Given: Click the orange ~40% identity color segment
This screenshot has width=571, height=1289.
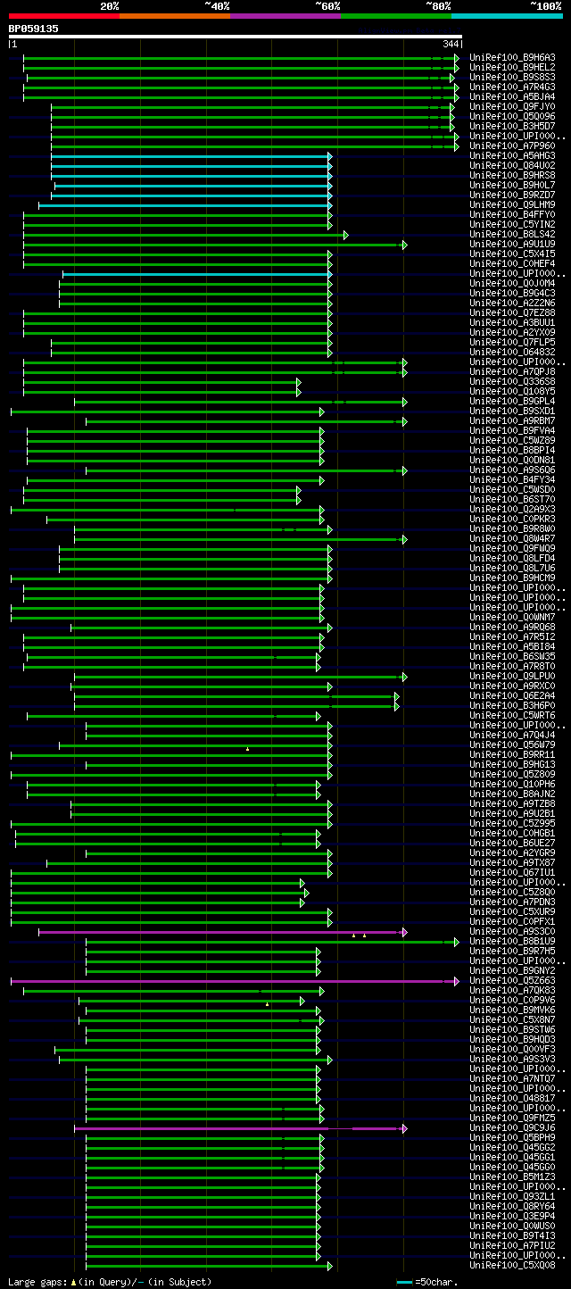Looking at the screenshot, I should click(175, 16).
